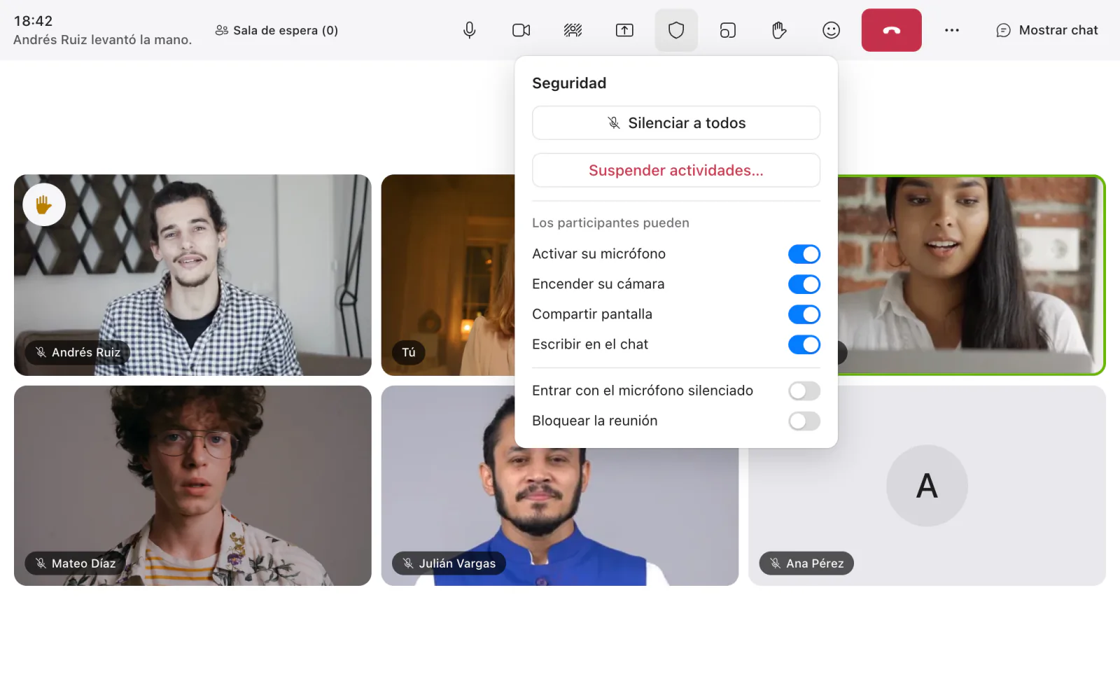The height and width of the screenshot is (700, 1120).
Task: Close the Security shield panel
Action: [x=676, y=30]
